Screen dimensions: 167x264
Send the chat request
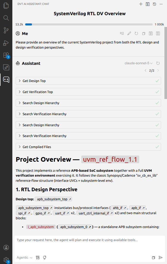pyautogui.click(x=160, y=257)
